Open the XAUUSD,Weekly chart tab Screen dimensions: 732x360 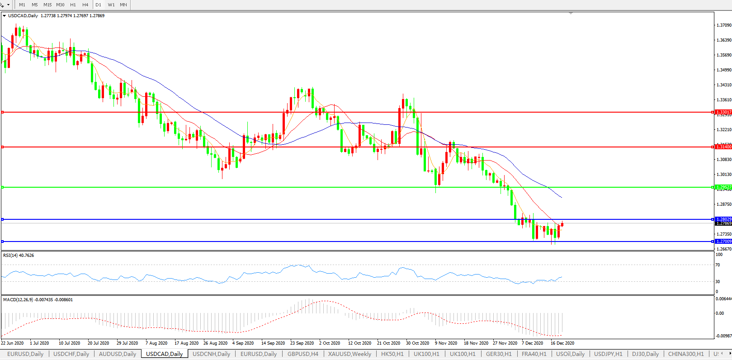point(349,354)
